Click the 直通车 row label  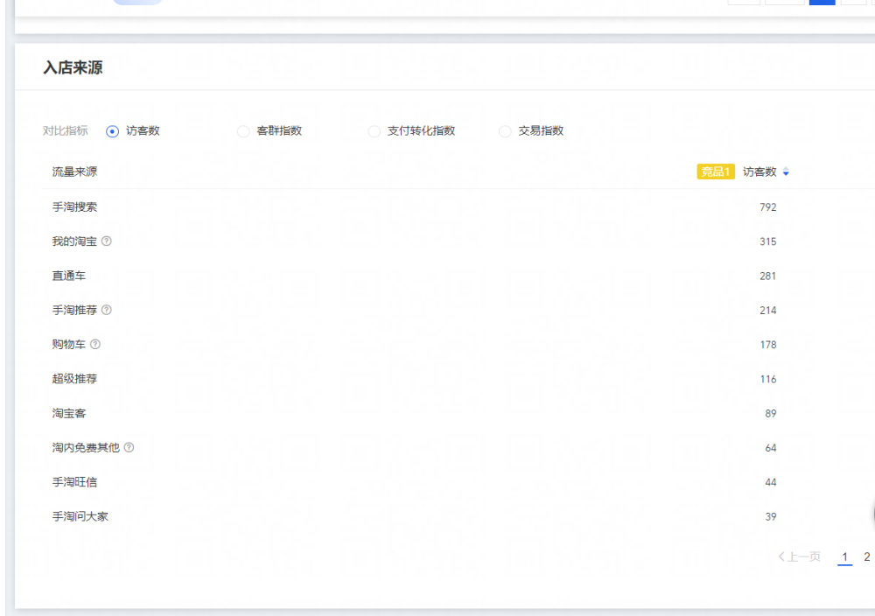pos(69,276)
